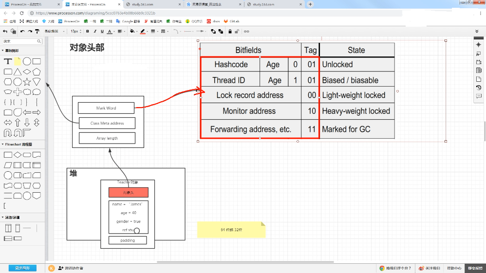Switch to the 网易云课堂 browser tab
The width and height of the screenshot is (486, 273).
point(214,4)
